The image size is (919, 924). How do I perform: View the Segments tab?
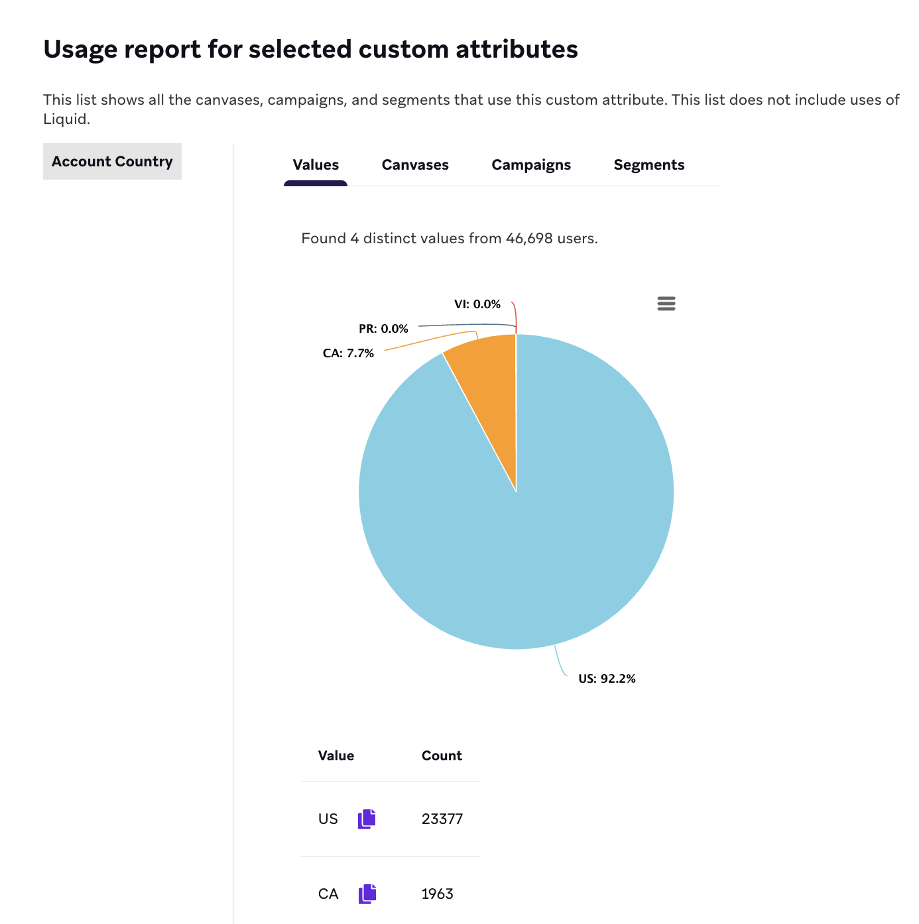coord(648,164)
